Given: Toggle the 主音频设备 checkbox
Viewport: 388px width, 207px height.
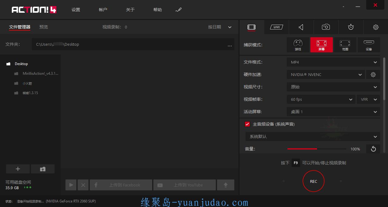Looking at the screenshot, I should point(247,124).
